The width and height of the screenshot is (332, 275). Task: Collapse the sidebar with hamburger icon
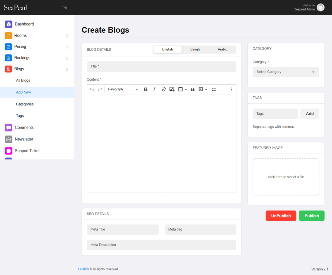coord(65,7)
